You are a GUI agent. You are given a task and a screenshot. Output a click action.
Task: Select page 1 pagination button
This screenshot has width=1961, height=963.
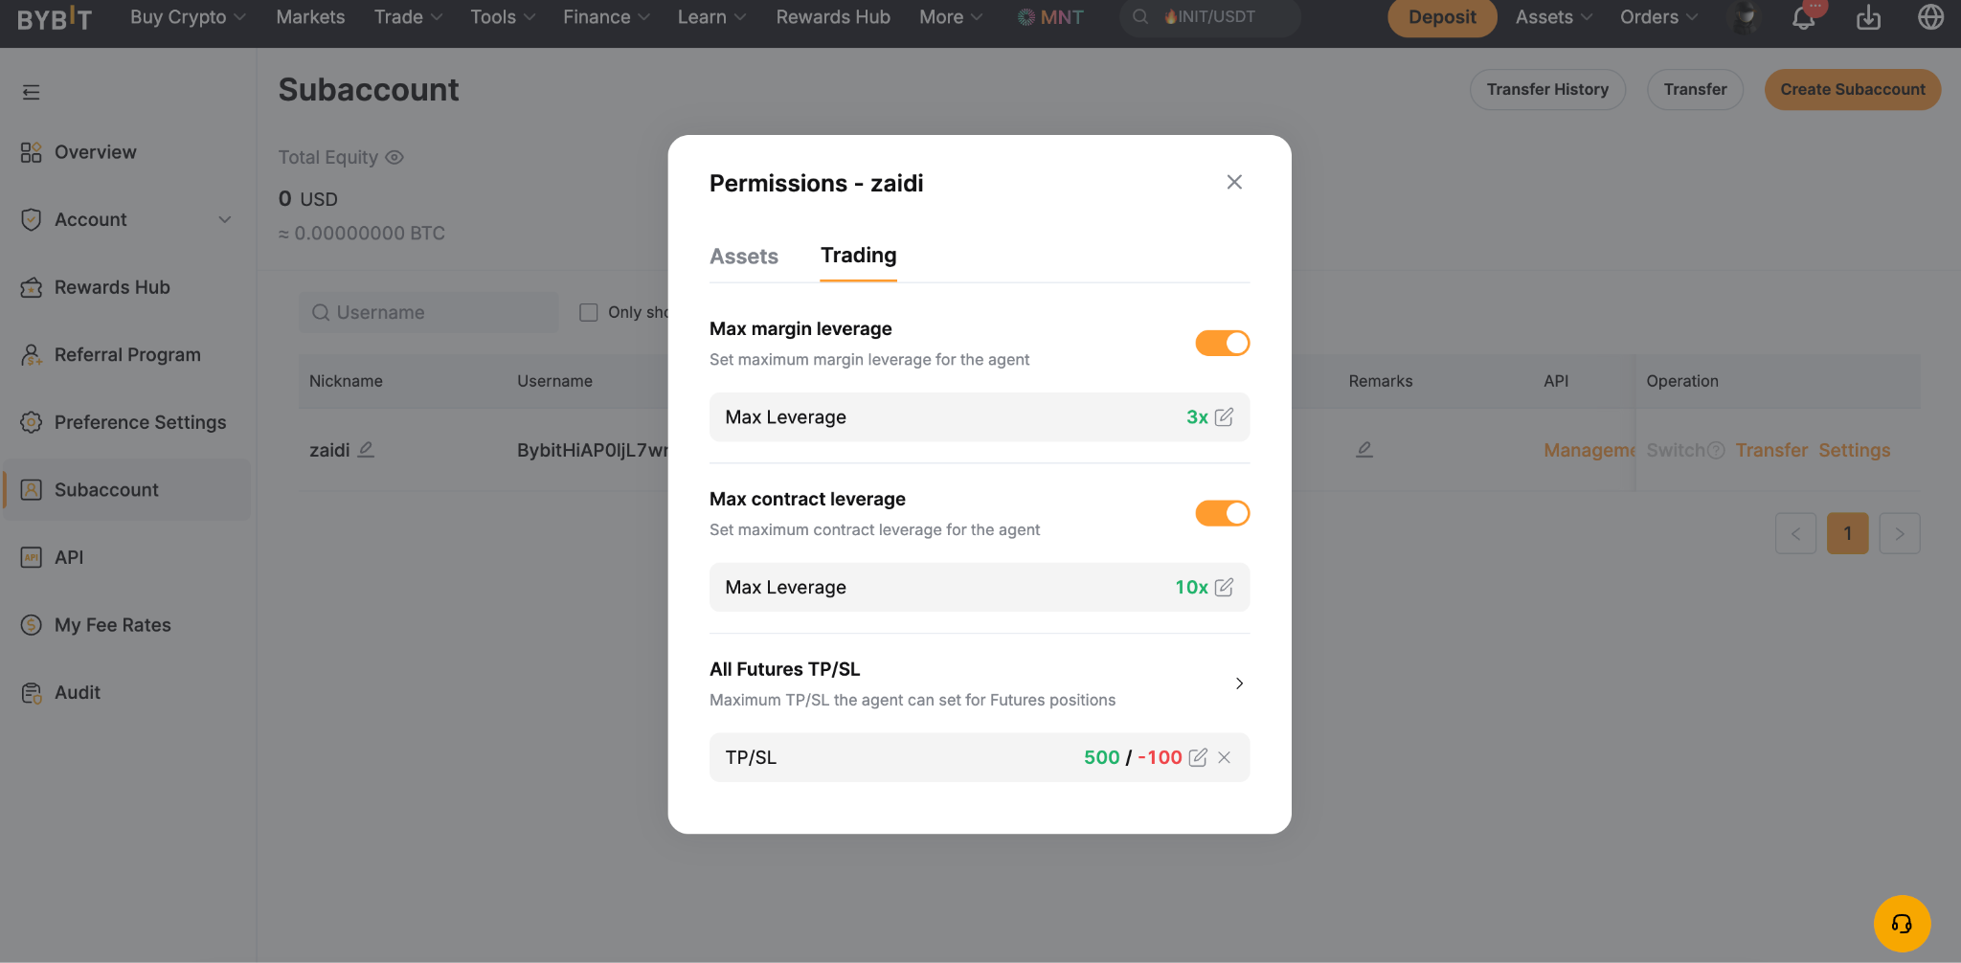pos(1848,534)
